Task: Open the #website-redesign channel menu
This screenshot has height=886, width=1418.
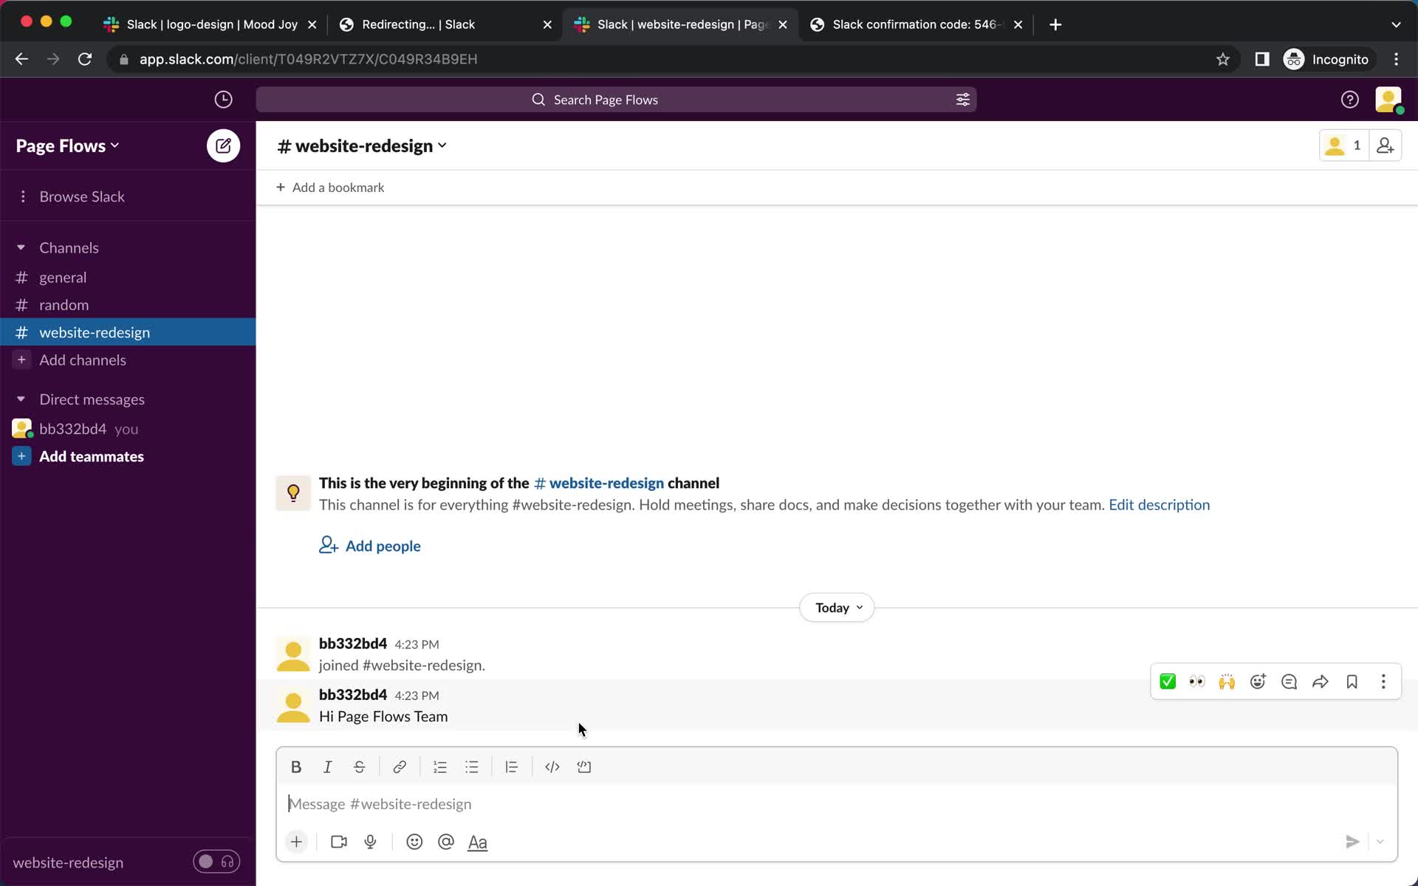Action: [360, 145]
